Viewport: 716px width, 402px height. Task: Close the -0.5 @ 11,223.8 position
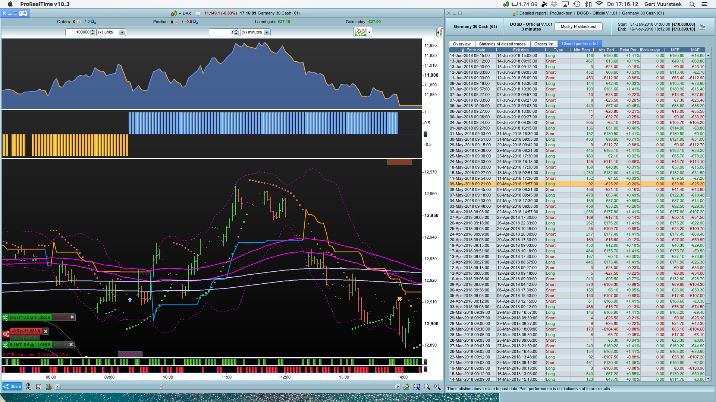(46, 331)
